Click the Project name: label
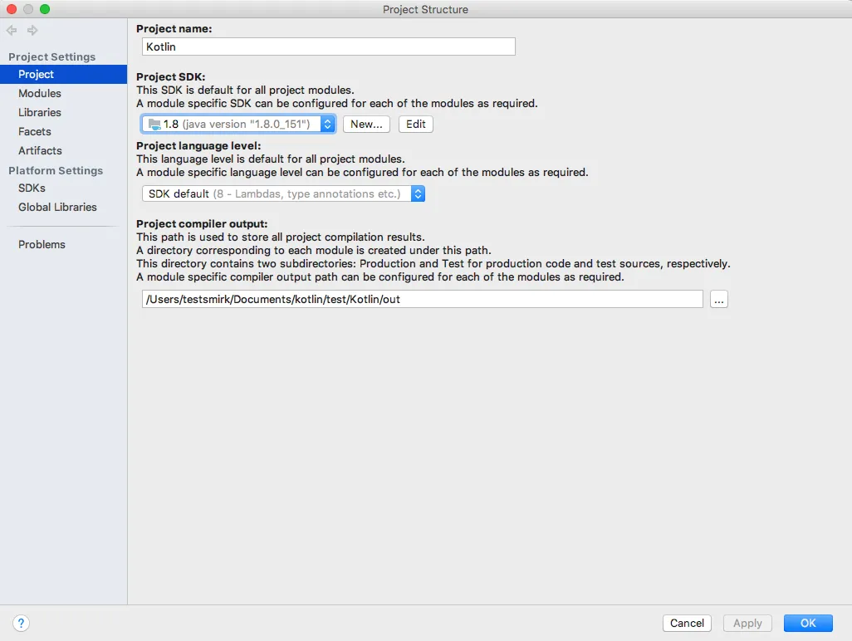 [174, 29]
